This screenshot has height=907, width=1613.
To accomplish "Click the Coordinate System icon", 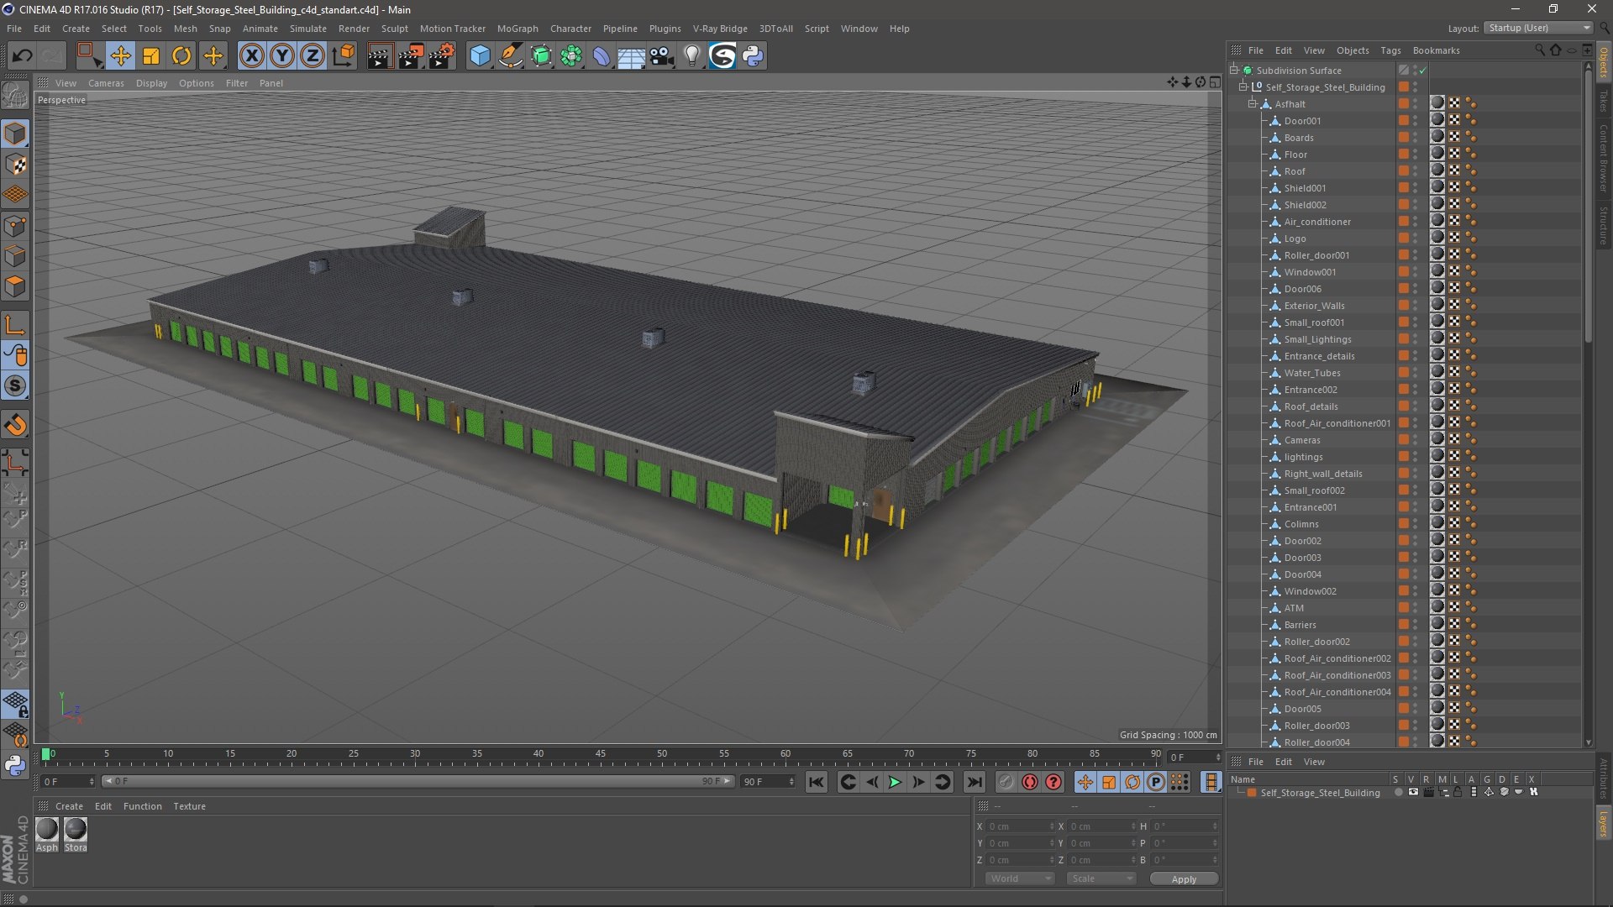I will coord(344,56).
